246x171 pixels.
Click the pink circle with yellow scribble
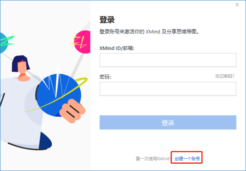[x=82, y=42]
